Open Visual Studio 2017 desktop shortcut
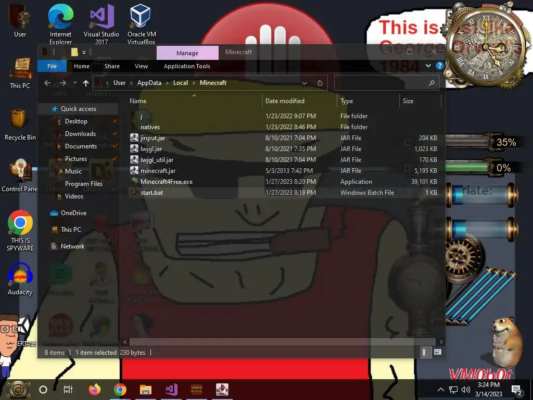 [101, 23]
